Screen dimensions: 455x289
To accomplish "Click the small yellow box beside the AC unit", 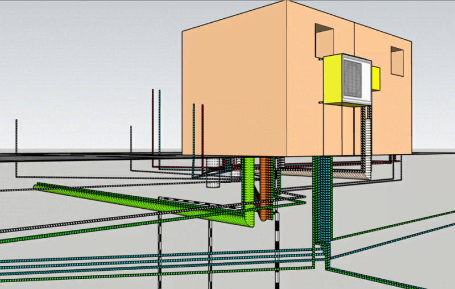I will [375, 78].
